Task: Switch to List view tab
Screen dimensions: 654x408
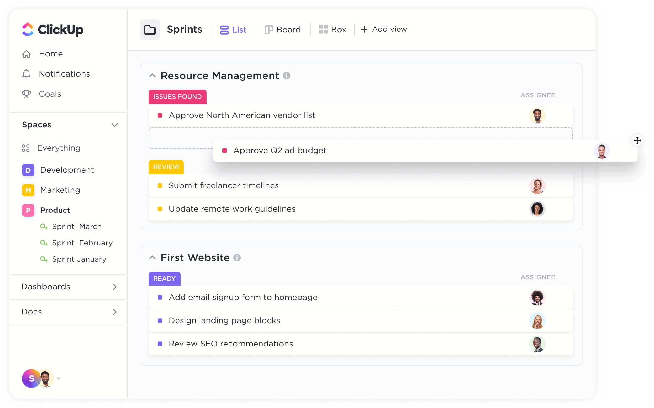Action: point(234,29)
